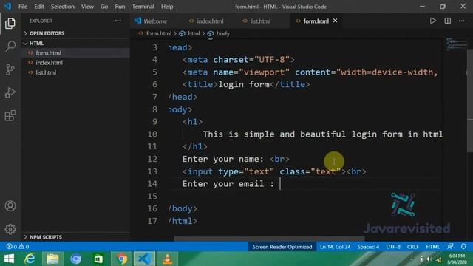Change indentation via Spaces: 4
Image resolution: width=473 pixels, height=266 pixels.
tap(368, 247)
